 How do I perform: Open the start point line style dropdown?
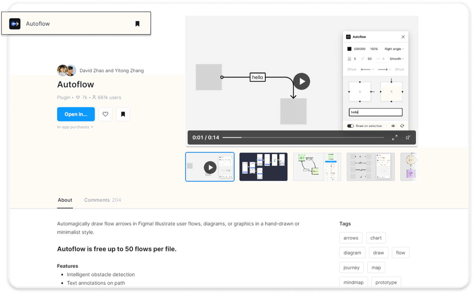coord(368,69)
